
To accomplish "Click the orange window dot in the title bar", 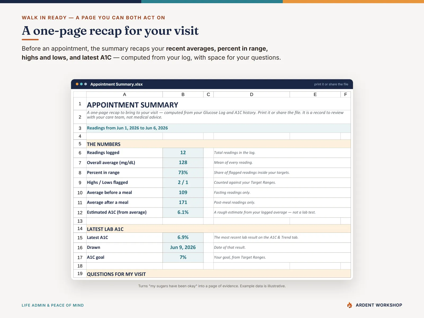I will pos(77,84).
